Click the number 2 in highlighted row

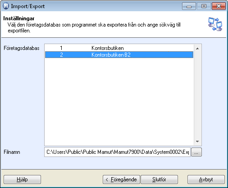click(61, 54)
